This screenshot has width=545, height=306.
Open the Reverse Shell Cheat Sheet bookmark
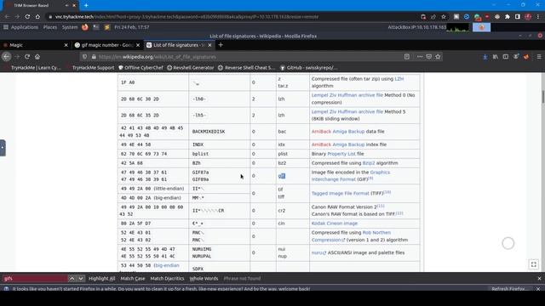pyautogui.click(x=246, y=68)
